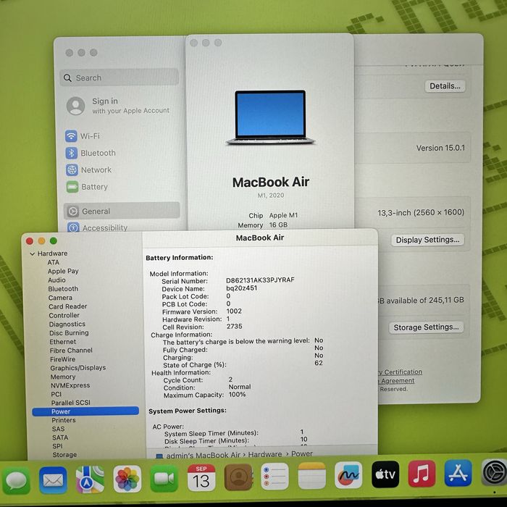Screen dimensions: 507x507
Task: Collapse the Hardware tree in System Information
Action: 33,253
